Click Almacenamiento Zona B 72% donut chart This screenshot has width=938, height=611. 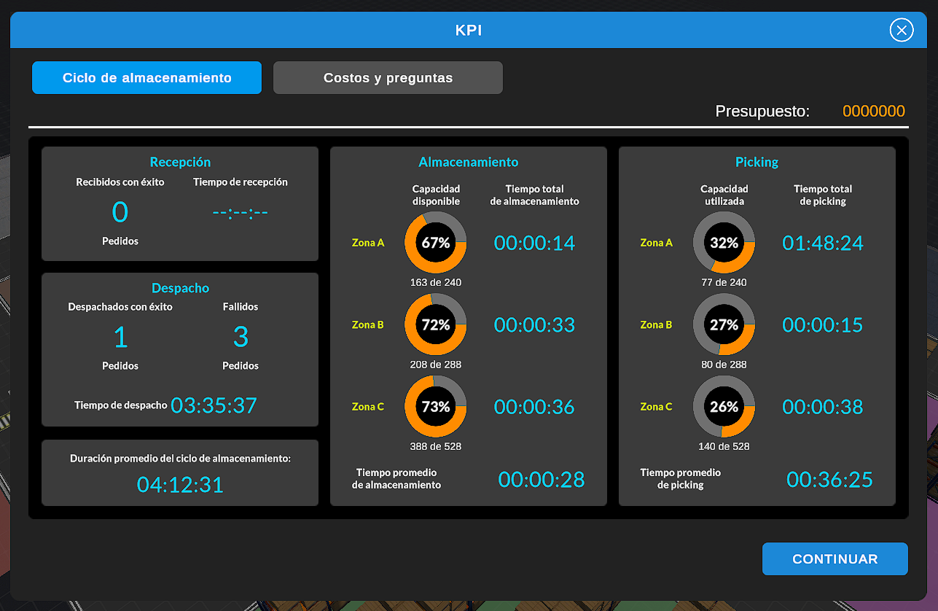(x=435, y=325)
